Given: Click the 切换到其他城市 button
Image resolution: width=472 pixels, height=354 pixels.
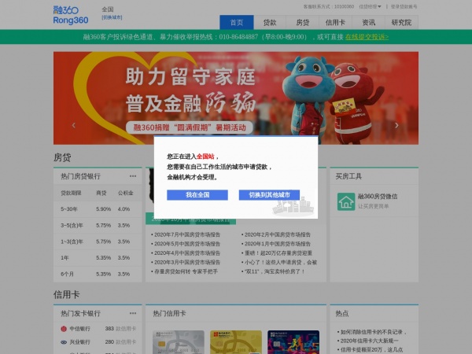Looking at the screenshot, I should pos(269,195).
